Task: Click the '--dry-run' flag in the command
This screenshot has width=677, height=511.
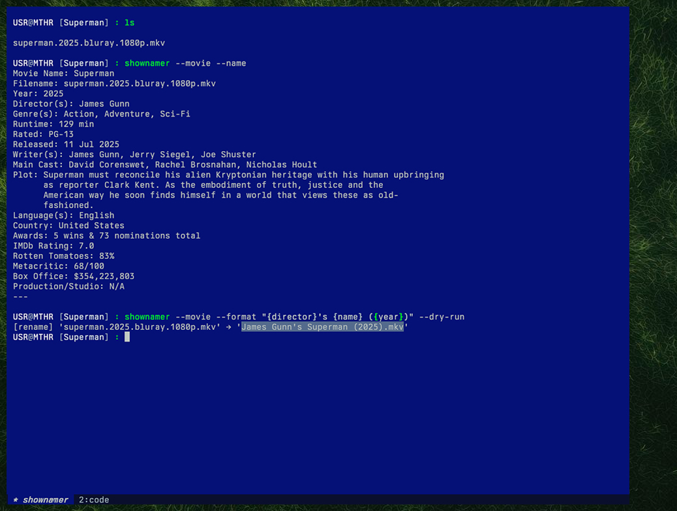Action: pos(442,317)
